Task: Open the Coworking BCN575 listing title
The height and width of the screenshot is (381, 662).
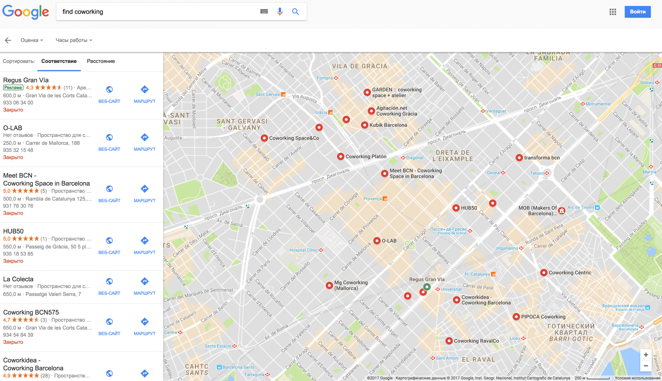Action: coord(31,313)
